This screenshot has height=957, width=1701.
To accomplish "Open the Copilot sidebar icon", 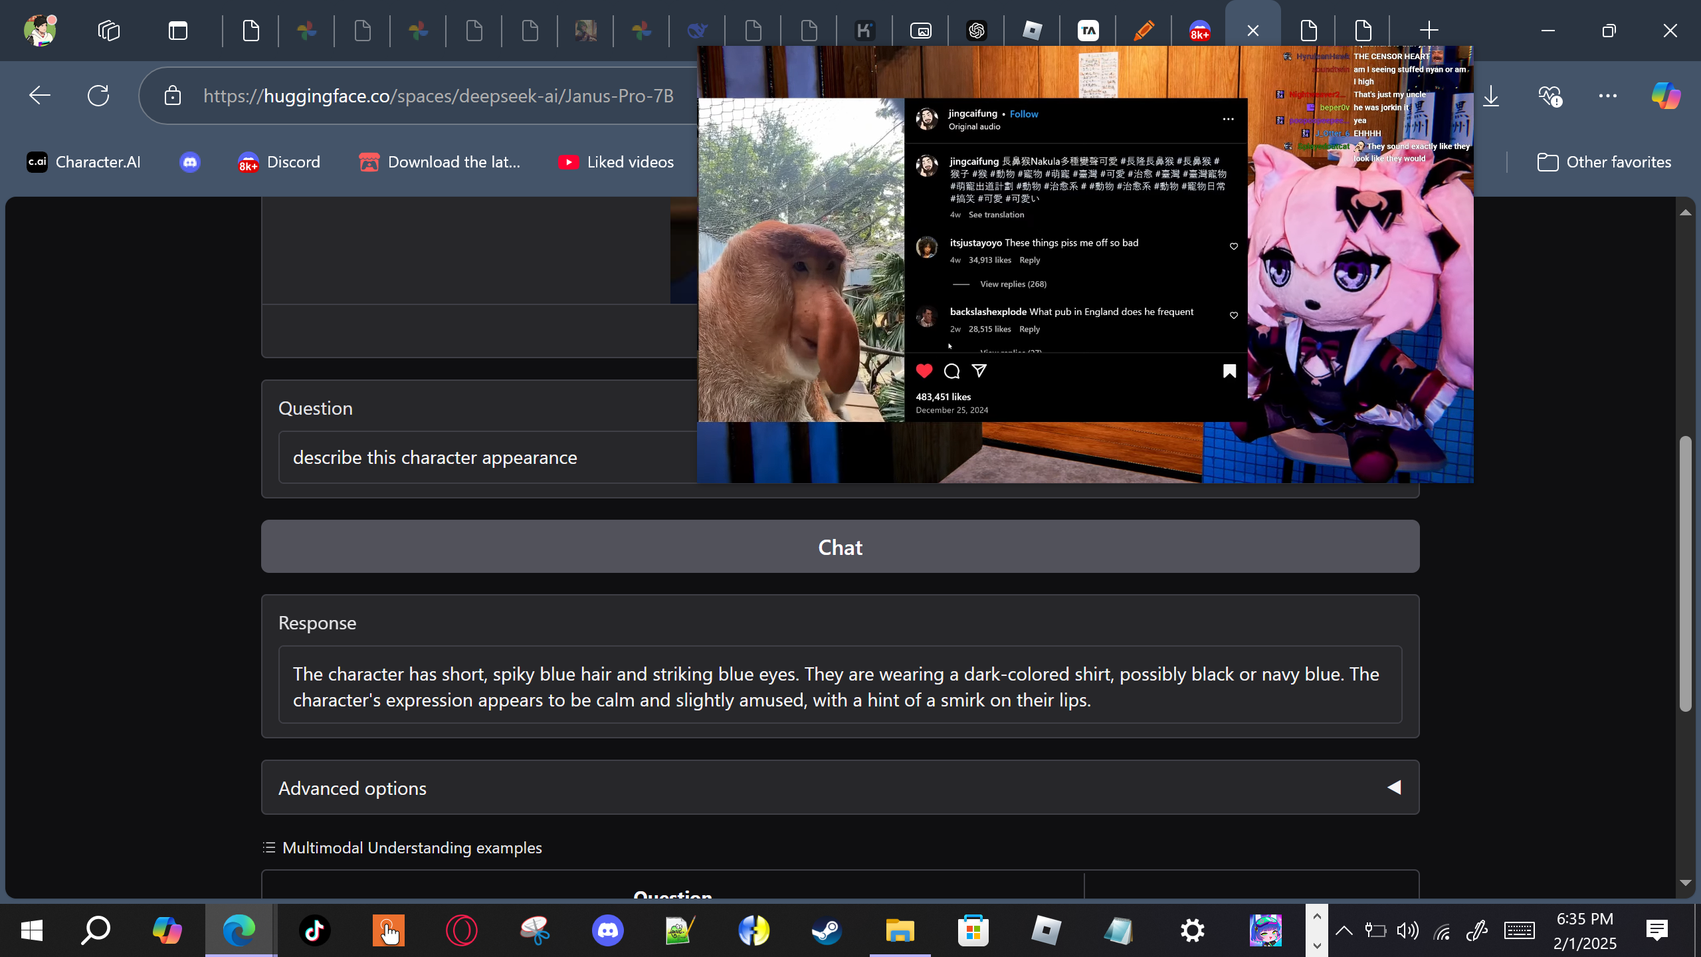I will click(x=1665, y=96).
